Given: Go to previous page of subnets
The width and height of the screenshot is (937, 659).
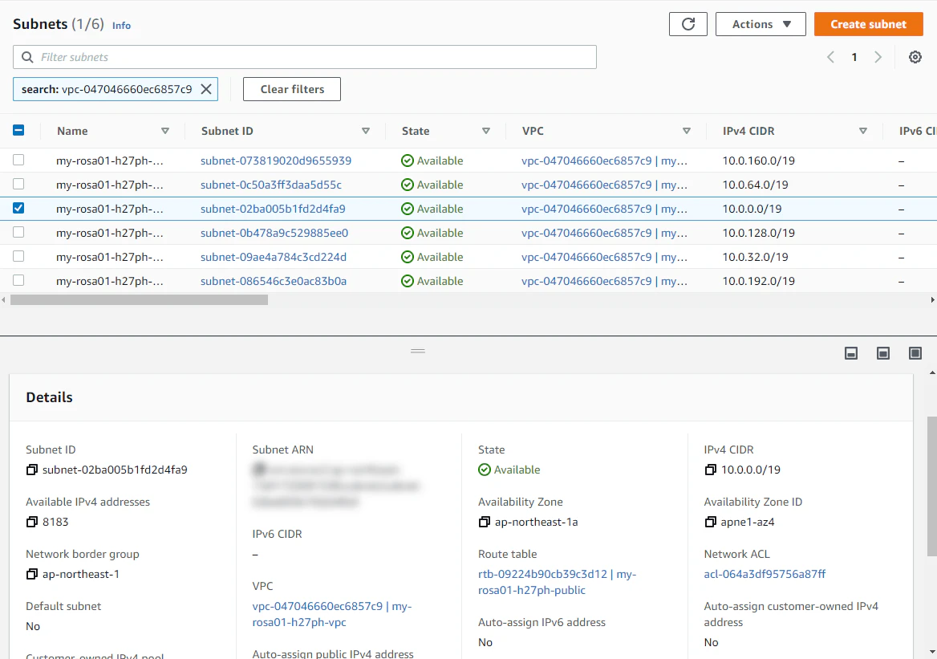Looking at the screenshot, I should click(x=830, y=57).
